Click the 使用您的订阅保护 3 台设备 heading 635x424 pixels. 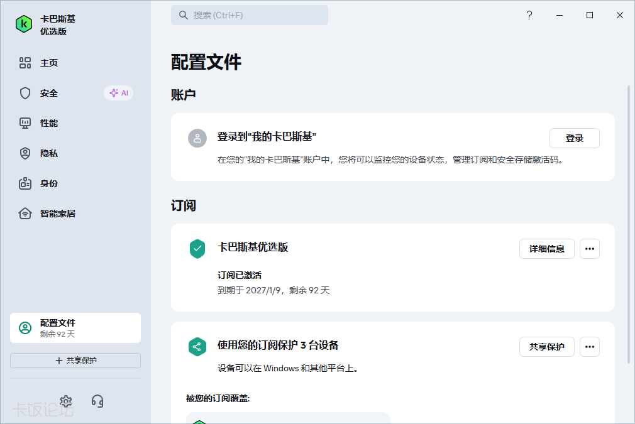tap(278, 345)
